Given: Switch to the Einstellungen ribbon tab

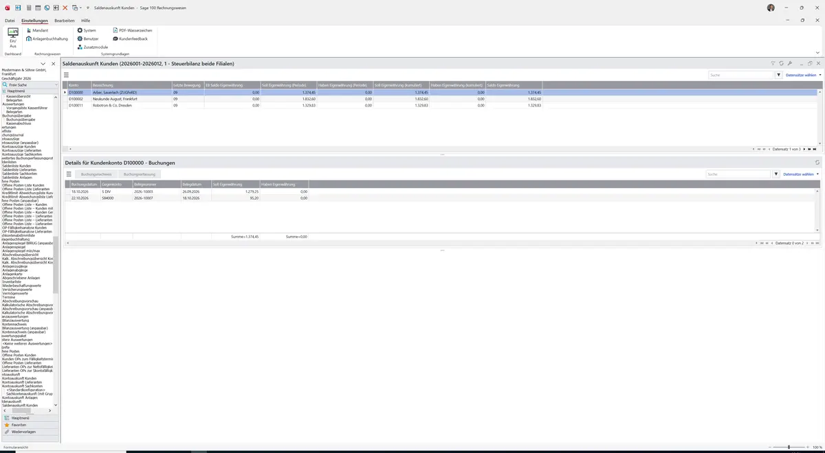Looking at the screenshot, I should point(34,21).
